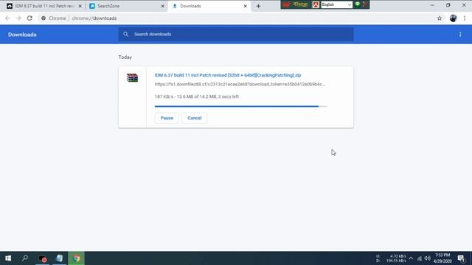Click the Chrome taskbar icon
Screen dimensions: 472x265
[x=77, y=258]
